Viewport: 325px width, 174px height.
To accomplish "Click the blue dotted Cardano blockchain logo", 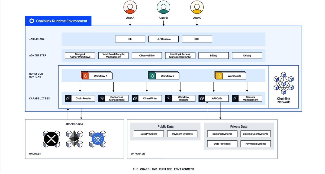I will [98, 139].
